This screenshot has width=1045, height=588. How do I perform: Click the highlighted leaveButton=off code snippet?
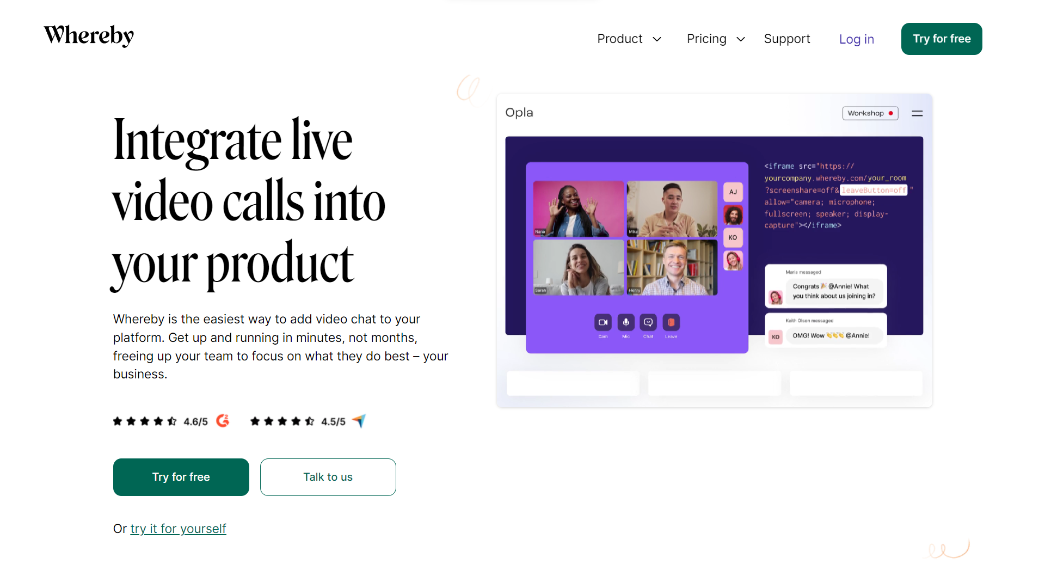[x=874, y=190]
